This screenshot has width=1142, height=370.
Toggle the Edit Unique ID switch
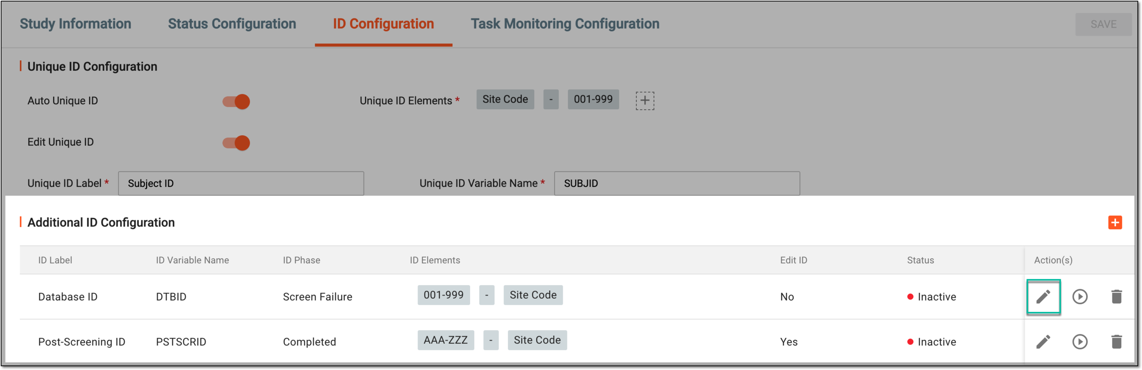click(236, 143)
